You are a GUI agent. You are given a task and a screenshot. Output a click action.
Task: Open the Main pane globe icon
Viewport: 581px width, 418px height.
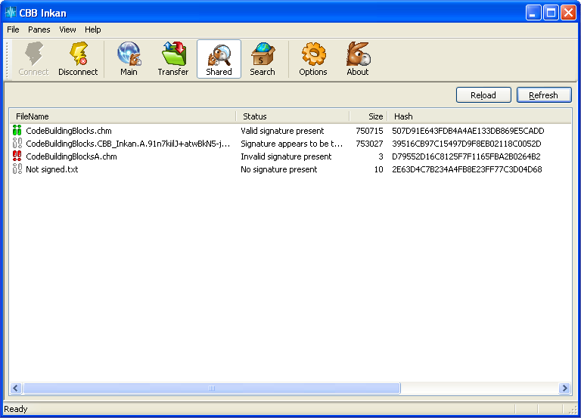pyautogui.click(x=129, y=54)
